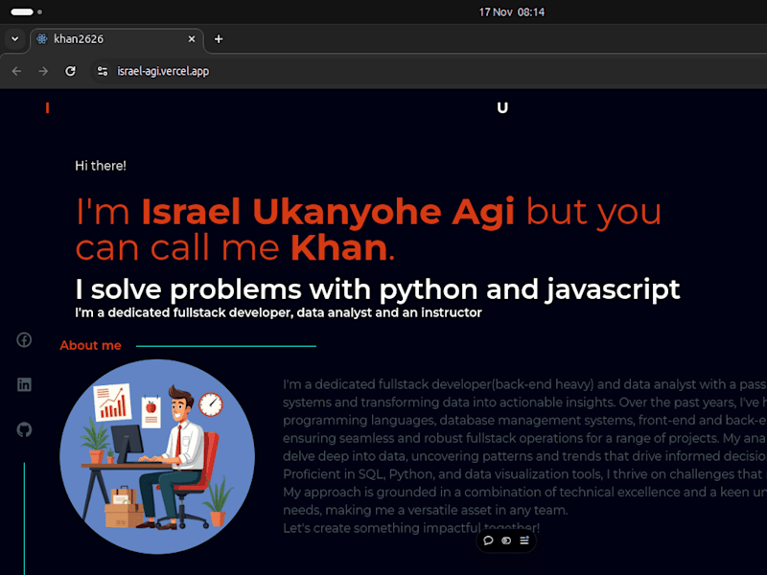Image resolution: width=767 pixels, height=575 pixels.
Task: Close the khan2626 tab
Action: click(x=192, y=39)
